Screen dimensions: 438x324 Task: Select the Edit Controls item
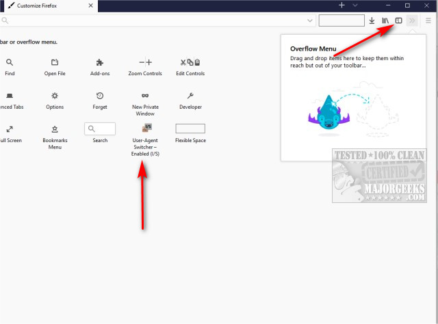click(190, 67)
